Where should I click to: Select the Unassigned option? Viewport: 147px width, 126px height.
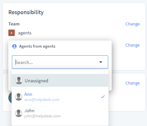tap(60, 80)
